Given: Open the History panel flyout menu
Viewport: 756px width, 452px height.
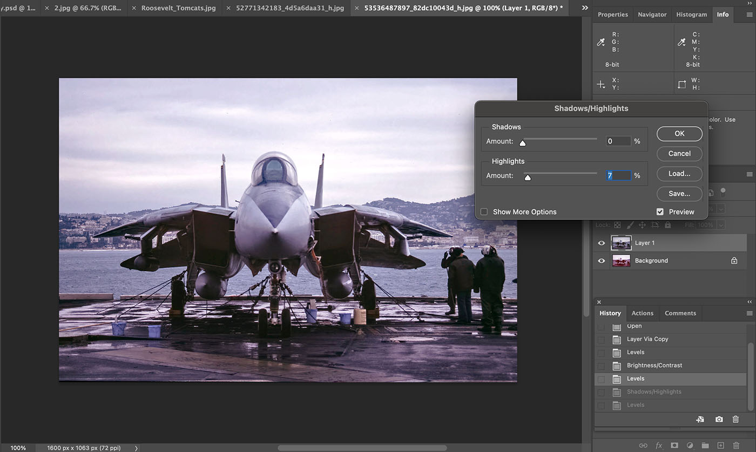Looking at the screenshot, I should click(x=750, y=313).
